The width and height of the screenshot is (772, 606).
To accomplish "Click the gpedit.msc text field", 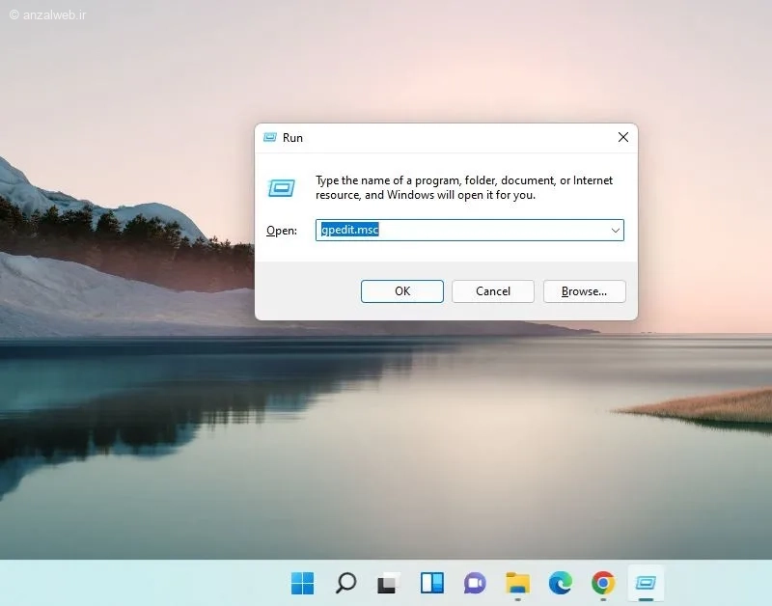I will pyautogui.click(x=463, y=231).
